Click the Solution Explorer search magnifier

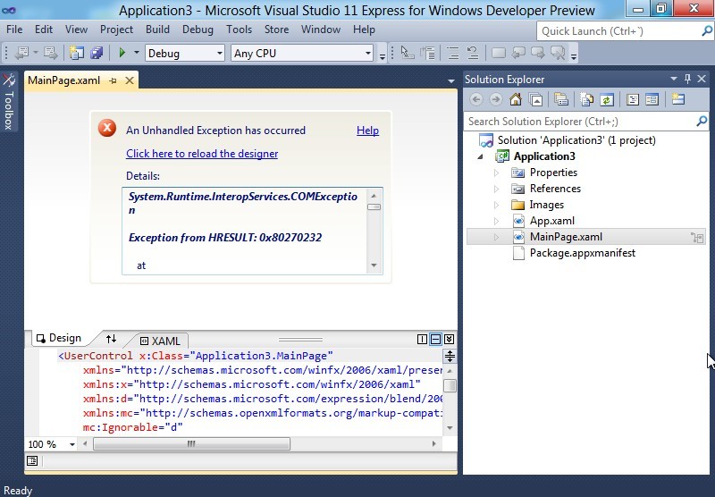(702, 121)
